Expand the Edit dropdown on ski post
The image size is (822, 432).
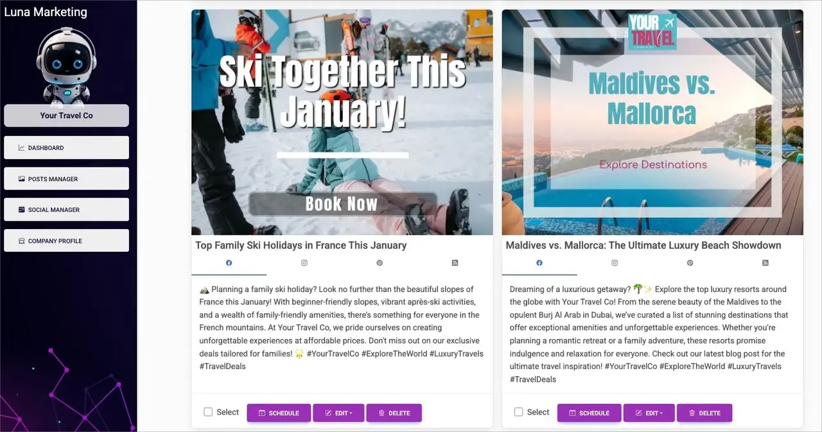(338, 413)
